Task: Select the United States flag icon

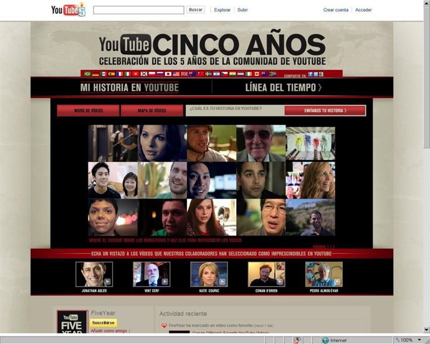Action: [176, 74]
